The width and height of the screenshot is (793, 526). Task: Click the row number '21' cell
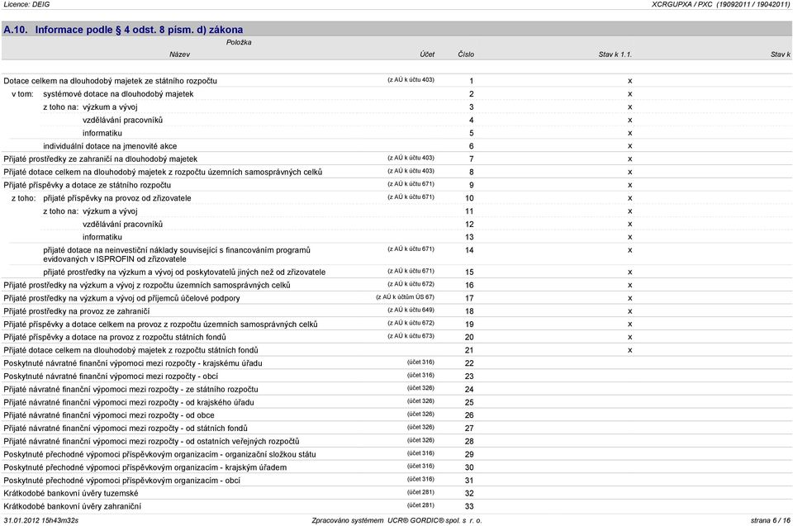[x=469, y=351]
